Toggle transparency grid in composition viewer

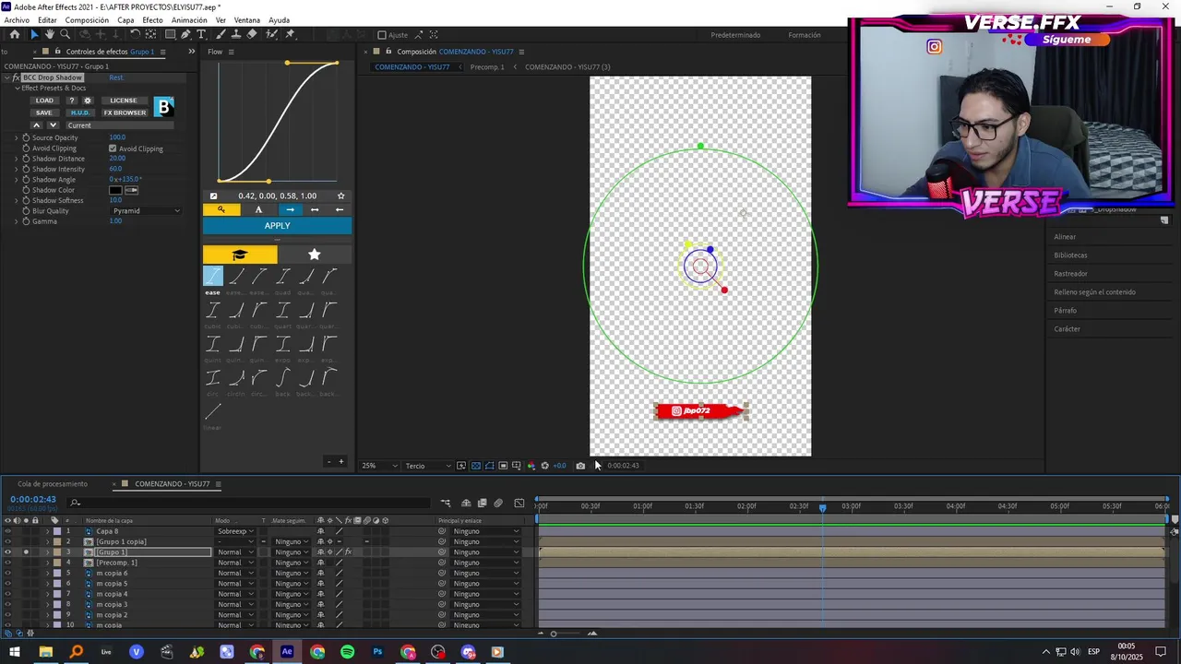476,466
